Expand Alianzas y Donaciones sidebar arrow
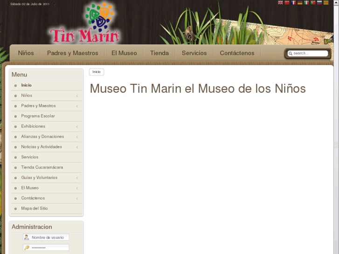339x254 pixels. coord(77,137)
